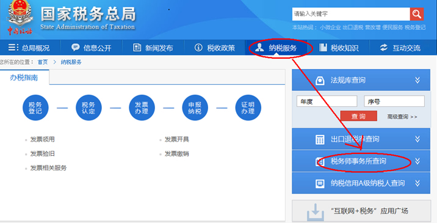Select the 税务登记 circle step
This screenshot has width=437, height=223.
35,108
